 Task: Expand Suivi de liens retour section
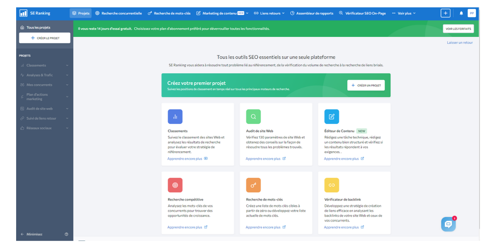click(45, 118)
